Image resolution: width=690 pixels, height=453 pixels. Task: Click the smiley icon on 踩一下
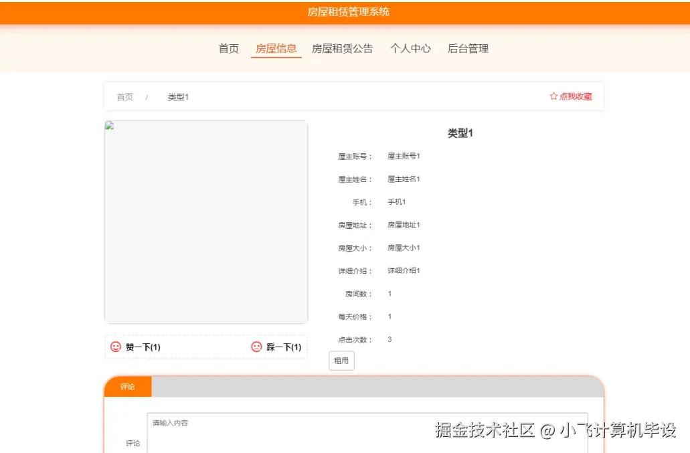point(256,347)
